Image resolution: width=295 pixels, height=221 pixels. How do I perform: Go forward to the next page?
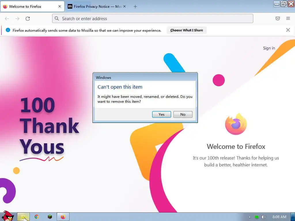tap(17, 19)
